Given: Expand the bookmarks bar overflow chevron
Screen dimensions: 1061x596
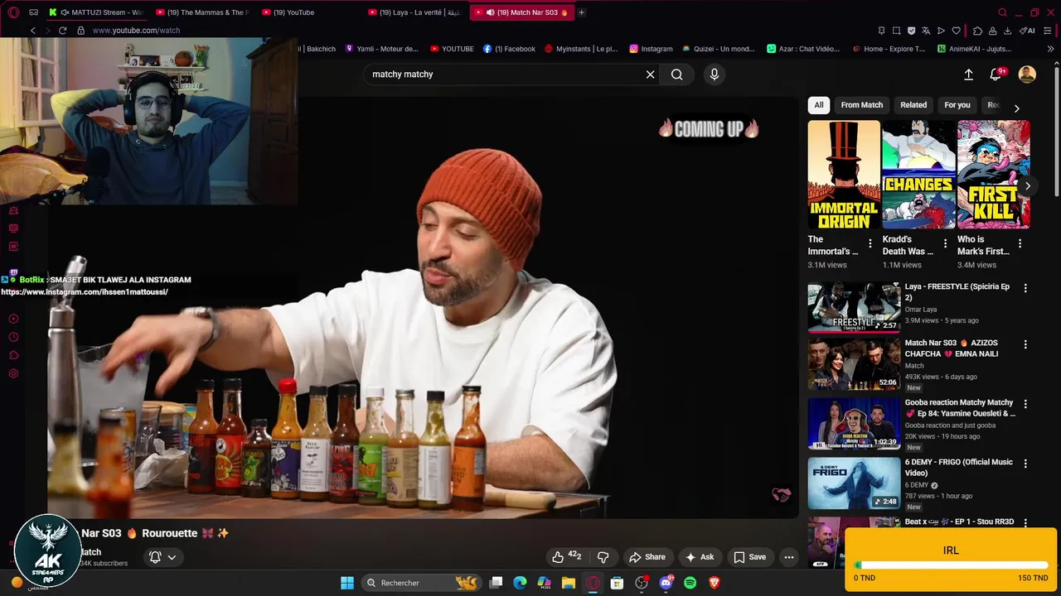Looking at the screenshot, I should [1051, 49].
